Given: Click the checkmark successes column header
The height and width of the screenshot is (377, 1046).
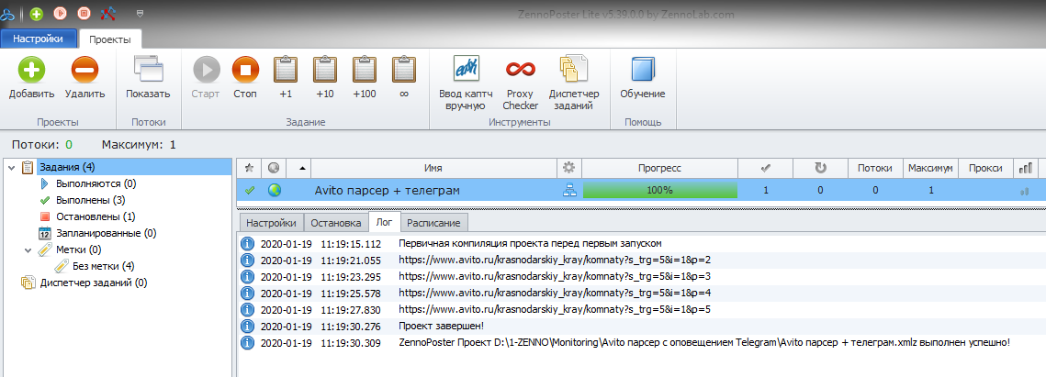Looking at the screenshot, I should (x=766, y=169).
